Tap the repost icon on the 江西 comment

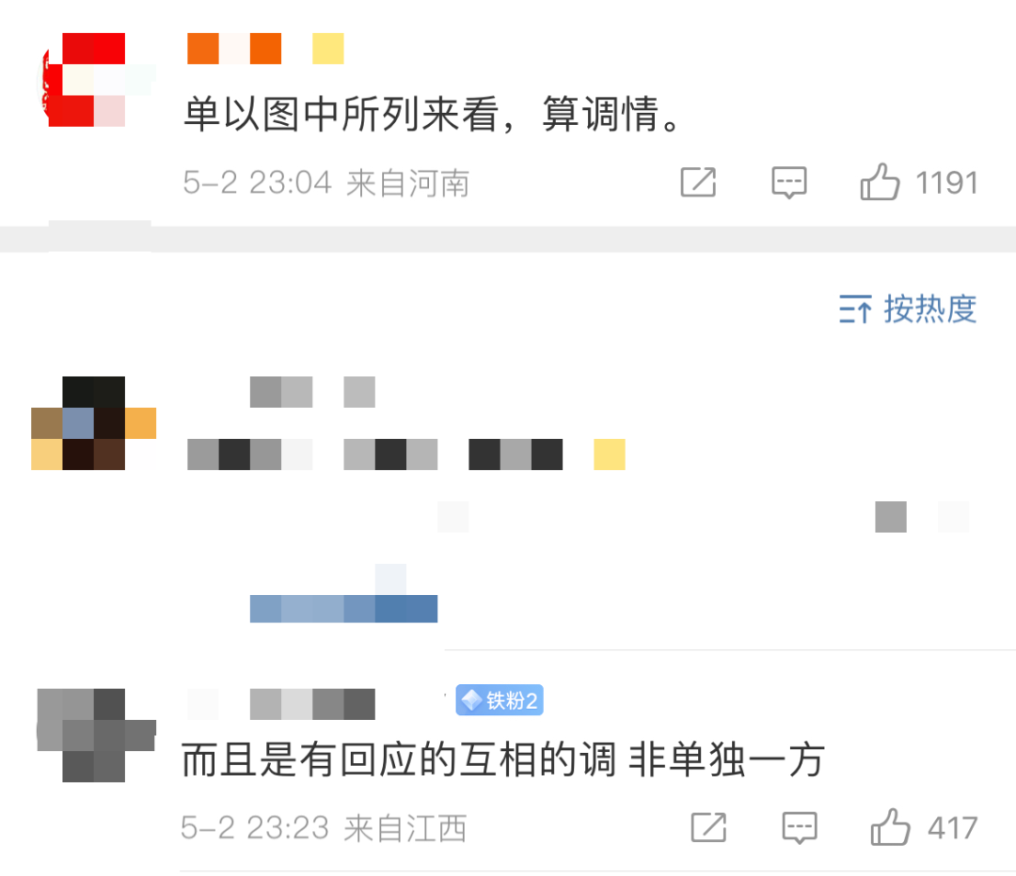[709, 827]
